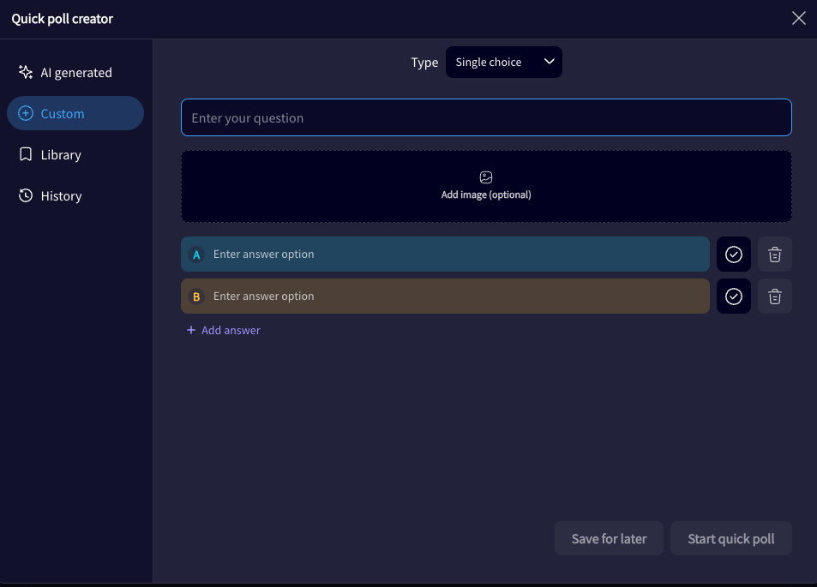The width and height of the screenshot is (817, 587).
Task: Click answer option B text field
Action: [x=454, y=296]
